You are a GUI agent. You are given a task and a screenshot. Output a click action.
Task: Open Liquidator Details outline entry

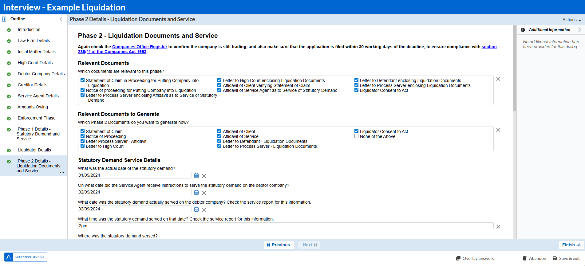[34, 150]
